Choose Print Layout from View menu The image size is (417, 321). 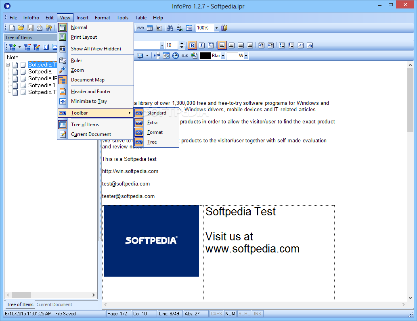click(96, 37)
